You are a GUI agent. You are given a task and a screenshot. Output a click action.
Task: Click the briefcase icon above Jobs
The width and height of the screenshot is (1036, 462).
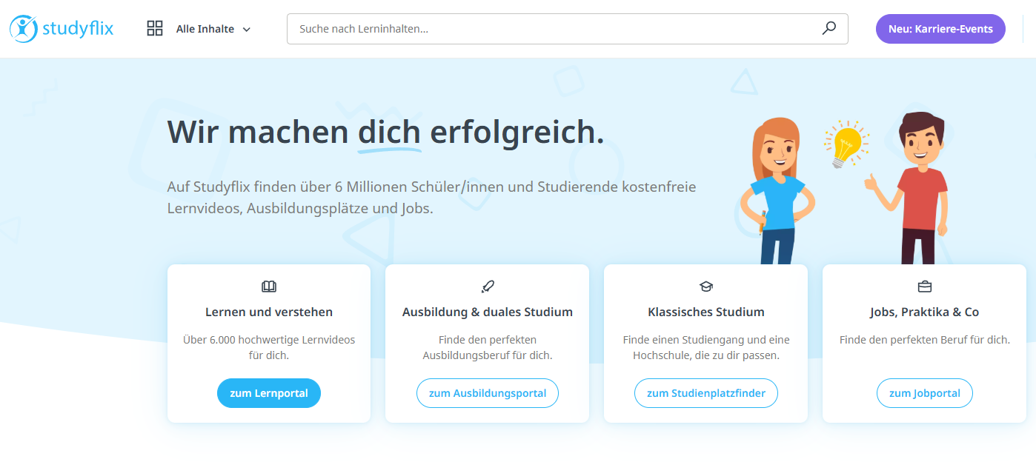click(x=924, y=287)
